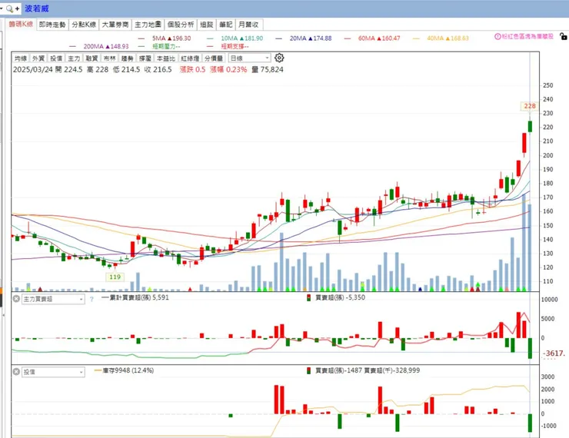
Task: Click the plus icon beside 波若威
Action: [17, 8]
